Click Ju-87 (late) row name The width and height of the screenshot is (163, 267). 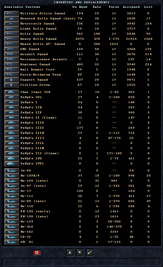point(33,186)
